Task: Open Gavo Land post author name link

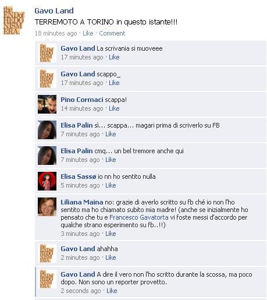Action: 54,10
